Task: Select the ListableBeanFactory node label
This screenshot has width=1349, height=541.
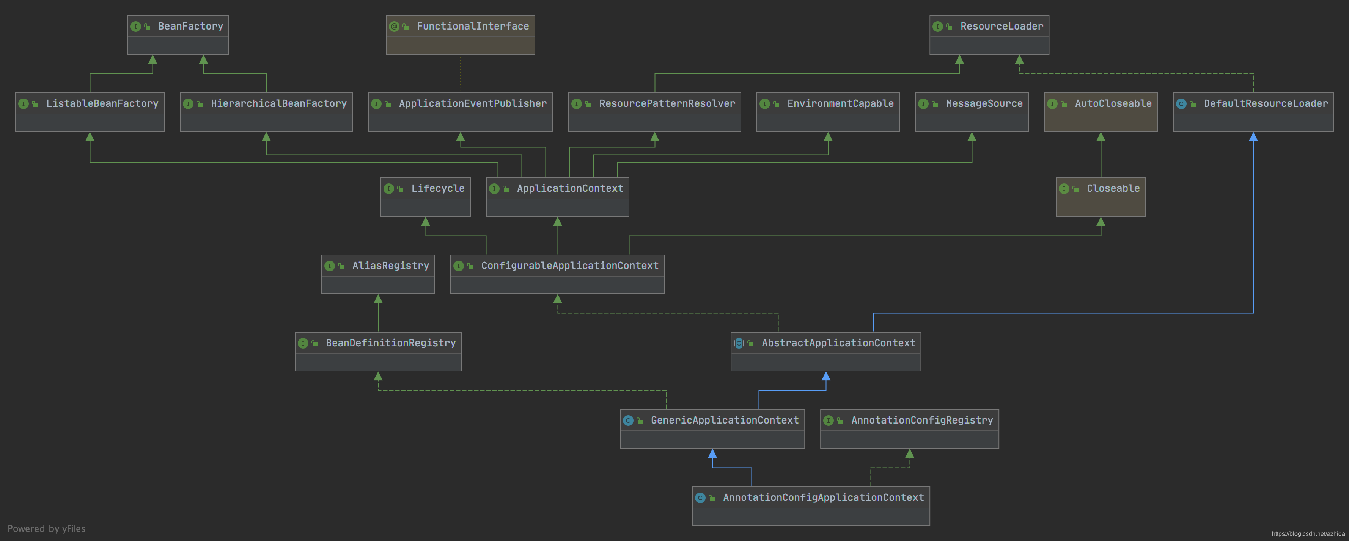Action: point(102,103)
